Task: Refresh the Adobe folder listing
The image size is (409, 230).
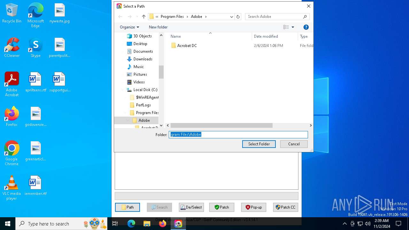Action: pos(238,17)
